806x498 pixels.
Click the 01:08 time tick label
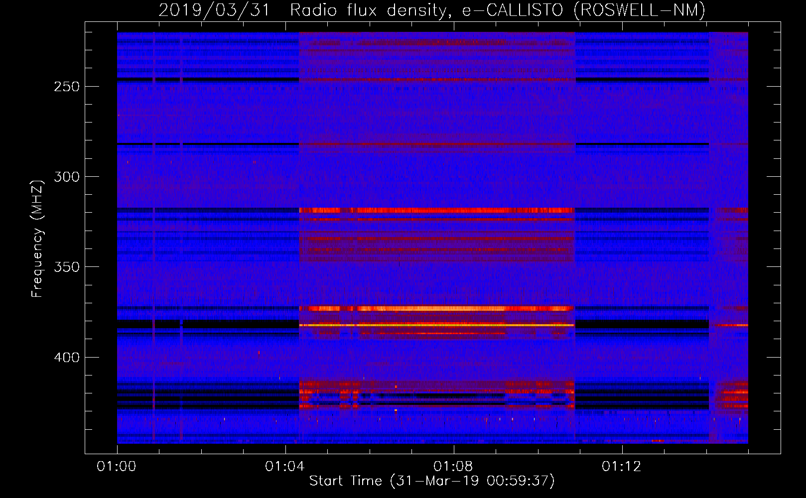tap(453, 467)
